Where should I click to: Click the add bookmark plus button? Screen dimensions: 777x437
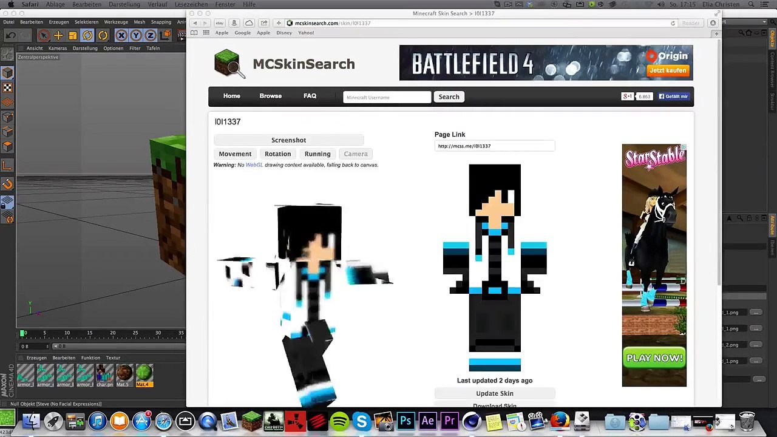click(x=279, y=23)
